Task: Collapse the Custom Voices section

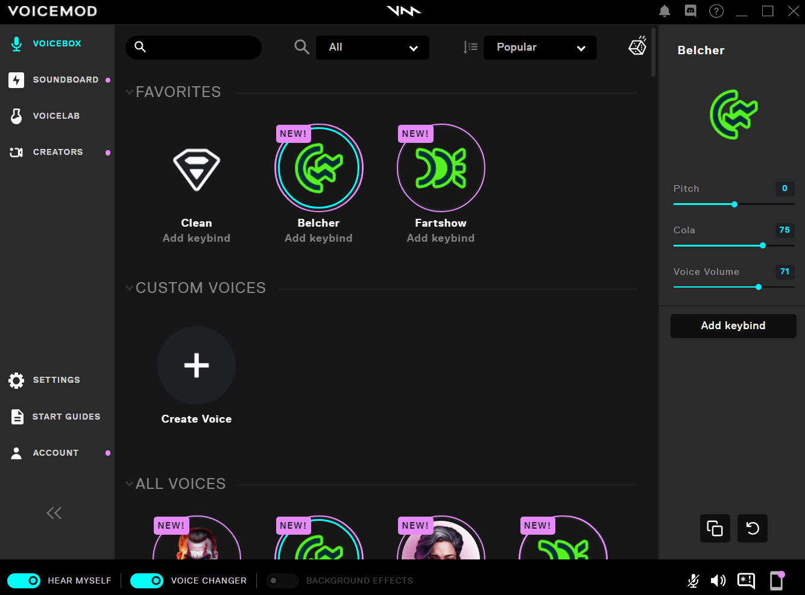Action: [x=129, y=288]
